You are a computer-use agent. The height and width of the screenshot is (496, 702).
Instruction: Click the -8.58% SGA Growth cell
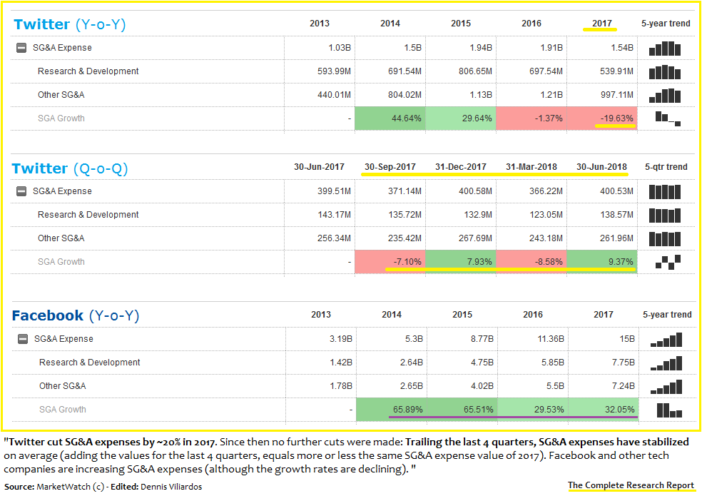(x=531, y=262)
